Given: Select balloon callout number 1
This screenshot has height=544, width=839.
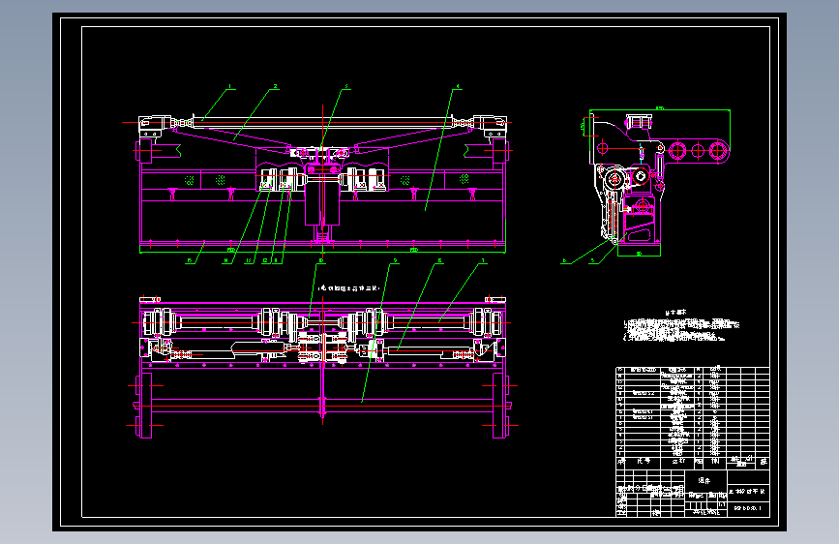Looking at the screenshot, I should point(230,86).
